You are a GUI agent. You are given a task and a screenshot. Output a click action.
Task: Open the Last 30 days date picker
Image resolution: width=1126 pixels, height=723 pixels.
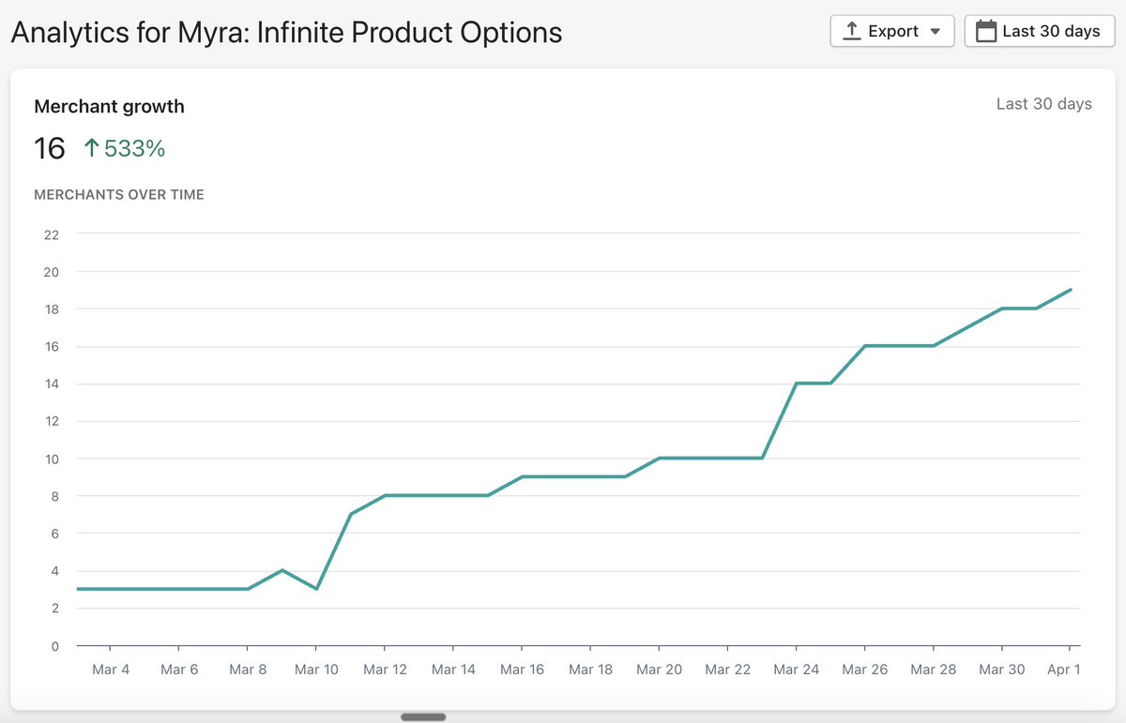[x=1040, y=31]
